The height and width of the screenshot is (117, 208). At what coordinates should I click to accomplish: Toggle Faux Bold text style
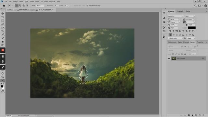(170, 31)
